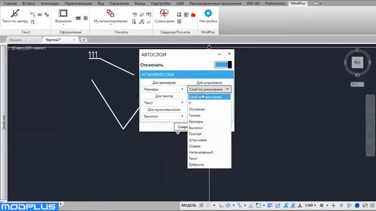Toggle grid display in status bar
The image size is (376, 211).
click(x=202, y=205)
